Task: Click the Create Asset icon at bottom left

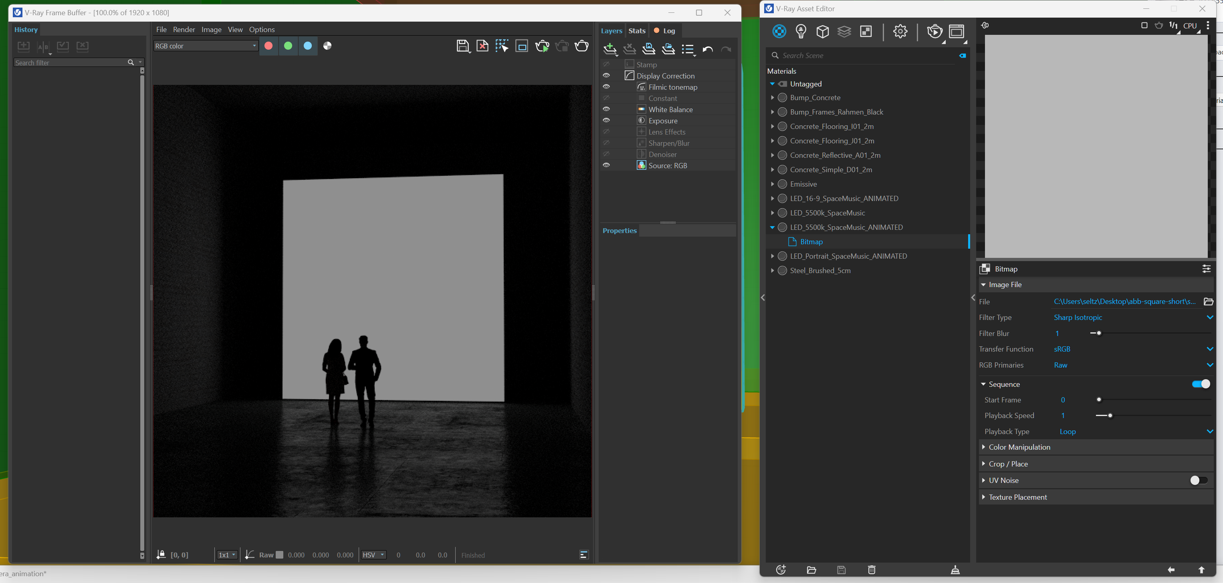Action: pos(781,570)
